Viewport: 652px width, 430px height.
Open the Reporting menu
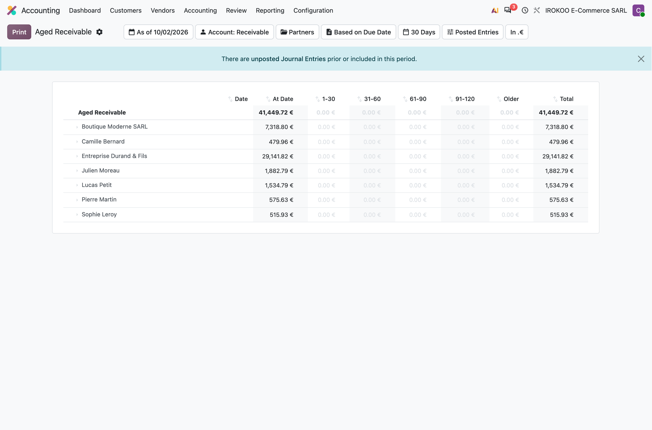(x=270, y=11)
